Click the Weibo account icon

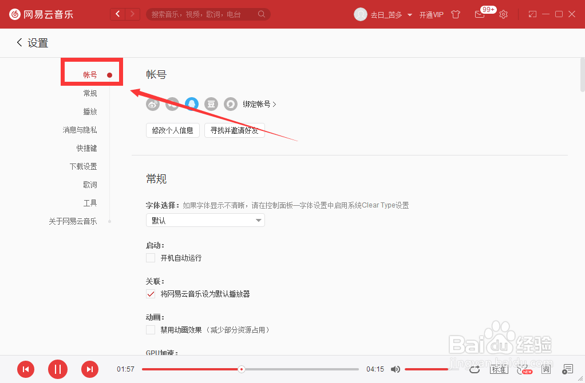click(x=153, y=104)
